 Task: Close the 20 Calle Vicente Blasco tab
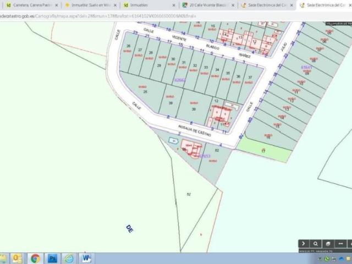tap(233, 5)
